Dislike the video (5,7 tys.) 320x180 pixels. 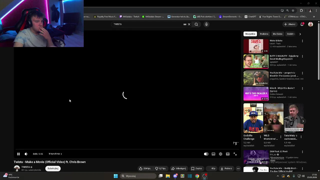(160, 168)
